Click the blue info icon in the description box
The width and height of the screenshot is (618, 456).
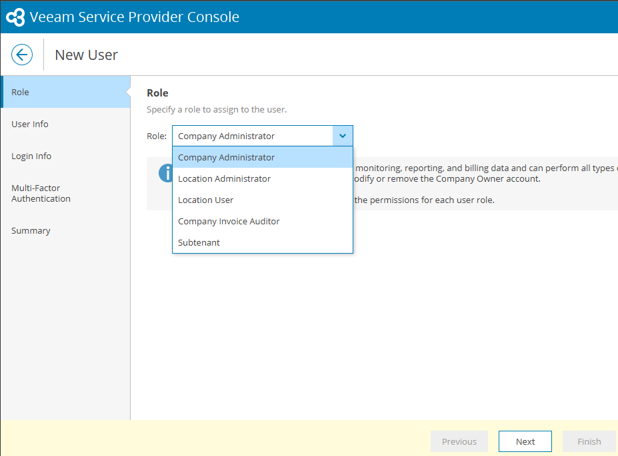(166, 173)
